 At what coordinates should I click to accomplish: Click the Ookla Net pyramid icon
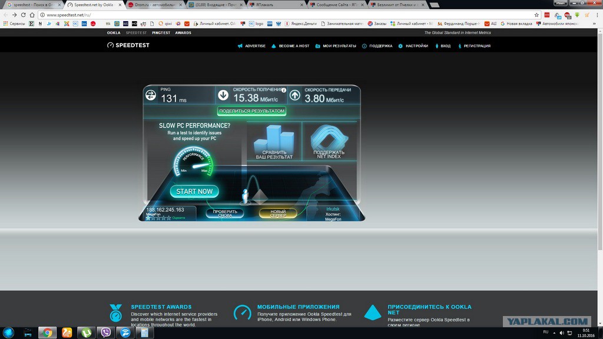(372, 313)
